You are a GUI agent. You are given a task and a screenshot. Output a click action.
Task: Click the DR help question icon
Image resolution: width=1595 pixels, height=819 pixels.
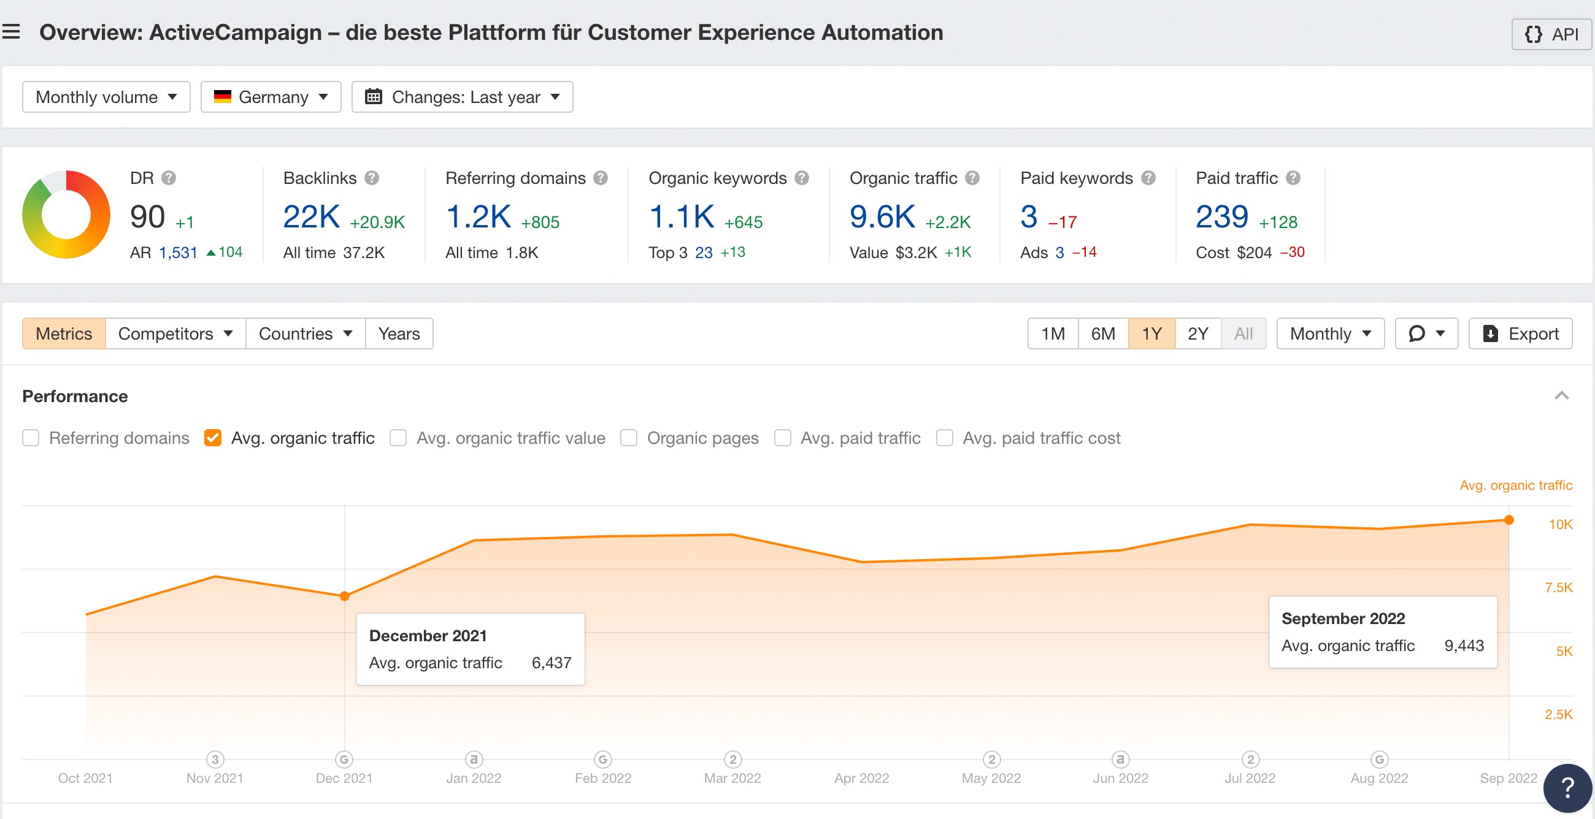[x=169, y=178]
